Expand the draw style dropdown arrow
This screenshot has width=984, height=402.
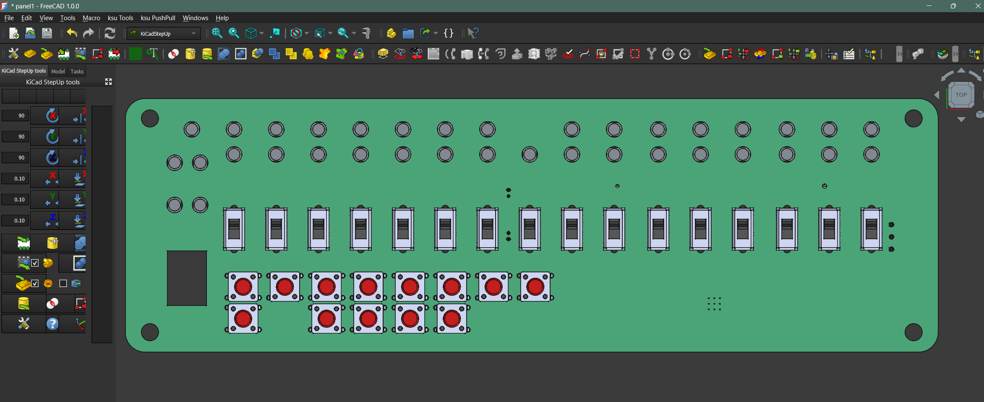click(307, 33)
